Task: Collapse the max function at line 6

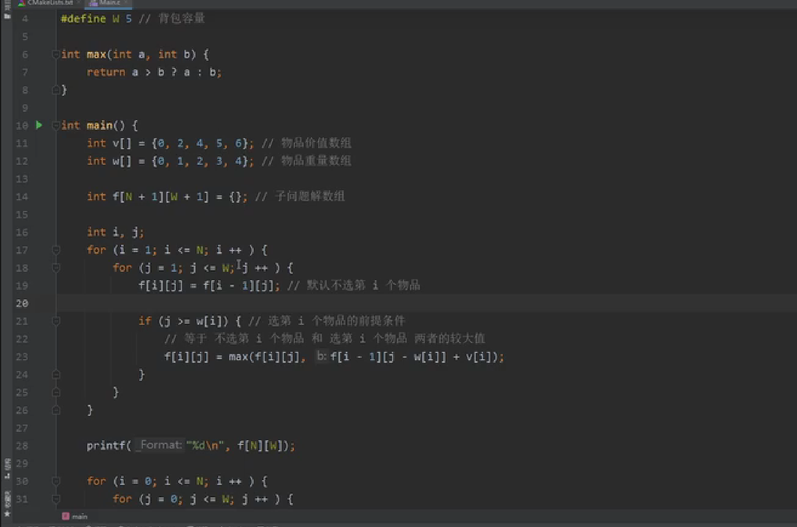Action: [x=56, y=54]
